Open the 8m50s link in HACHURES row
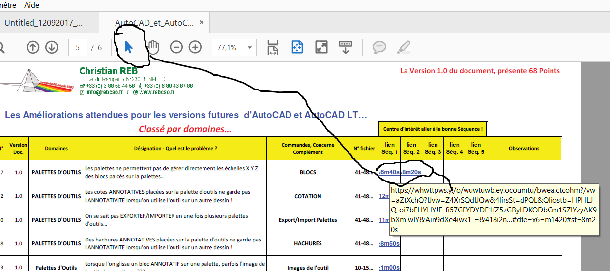The height and width of the screenshot is (271, 610). [x=389, y=243]
